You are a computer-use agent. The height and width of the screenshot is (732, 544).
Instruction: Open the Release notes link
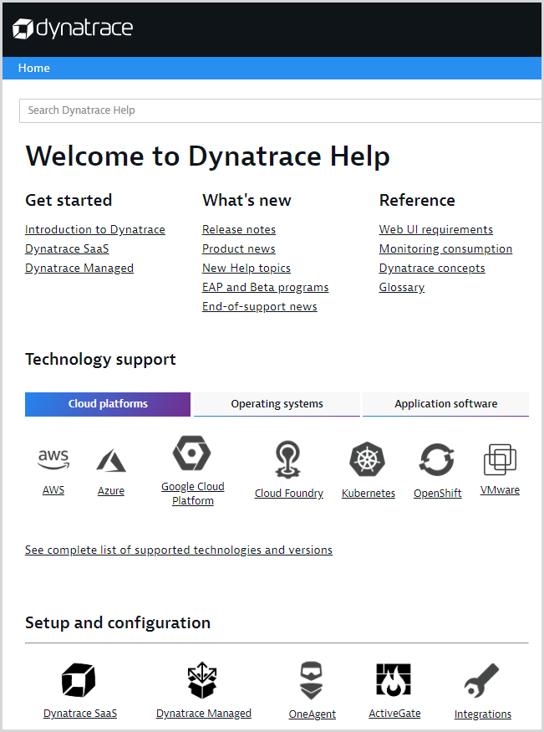[x=239, y=230]
